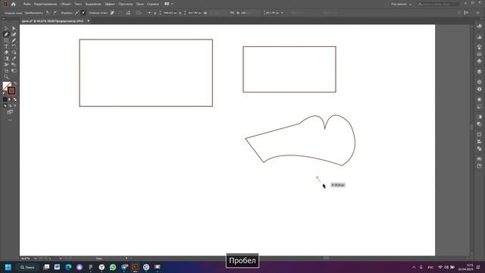Open dropdown arrow beside Arrange Documents
485x273 pixels.
pyautogui.click(x=172, y=4)
